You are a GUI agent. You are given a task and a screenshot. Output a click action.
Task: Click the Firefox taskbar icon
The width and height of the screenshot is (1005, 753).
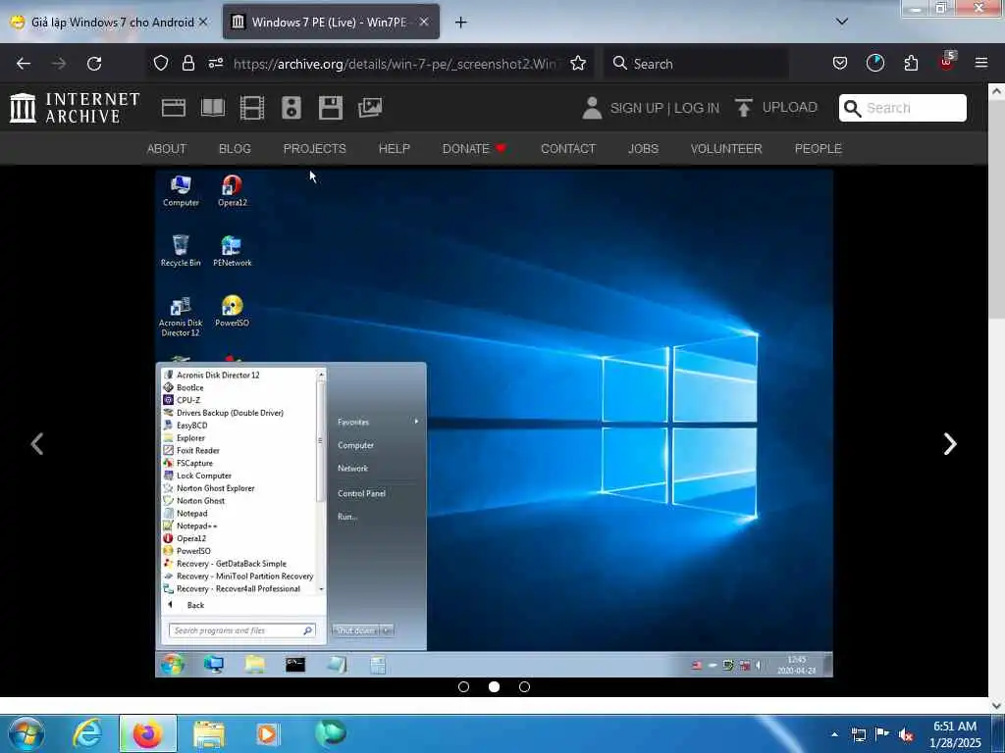click(x=147, y=733)
